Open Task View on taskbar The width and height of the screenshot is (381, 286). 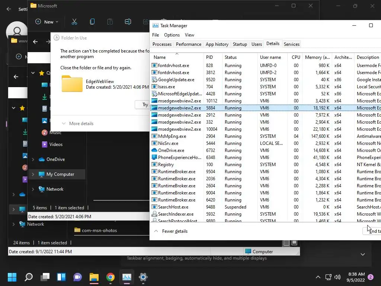point(45,277)
